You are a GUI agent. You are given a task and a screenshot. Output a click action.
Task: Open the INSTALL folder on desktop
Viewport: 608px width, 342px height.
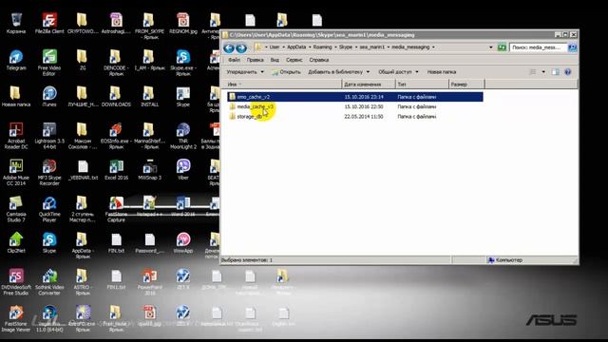tap(150, 97)
